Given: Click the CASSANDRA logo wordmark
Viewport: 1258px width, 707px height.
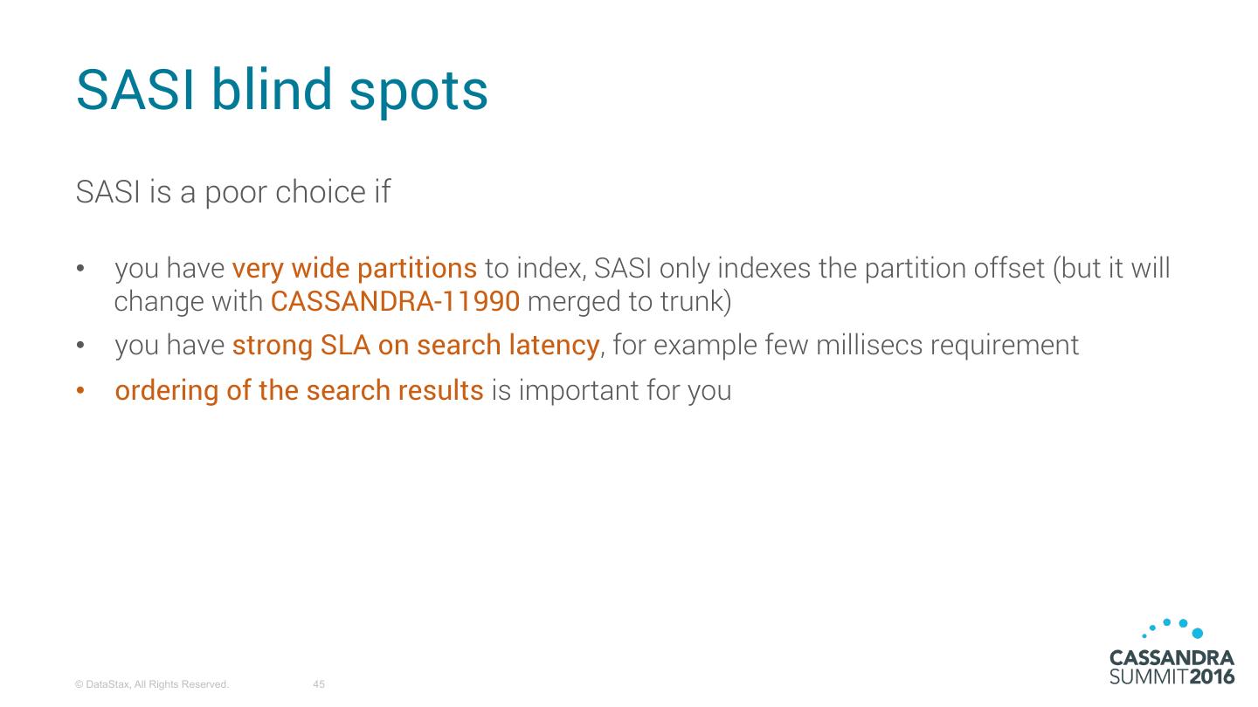Looking at the screenshot, I should pyautogui.click(x=1171, y=657).
